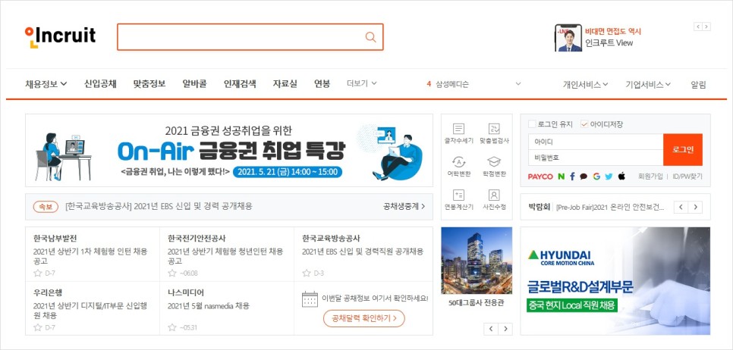Show next 50대그룹사 slide
The width and height of the screenshot is (733, 350).
tap(505, 329)
